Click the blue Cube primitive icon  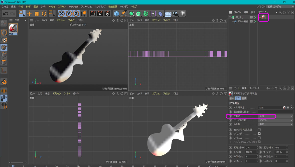click(x=117, y=14)
